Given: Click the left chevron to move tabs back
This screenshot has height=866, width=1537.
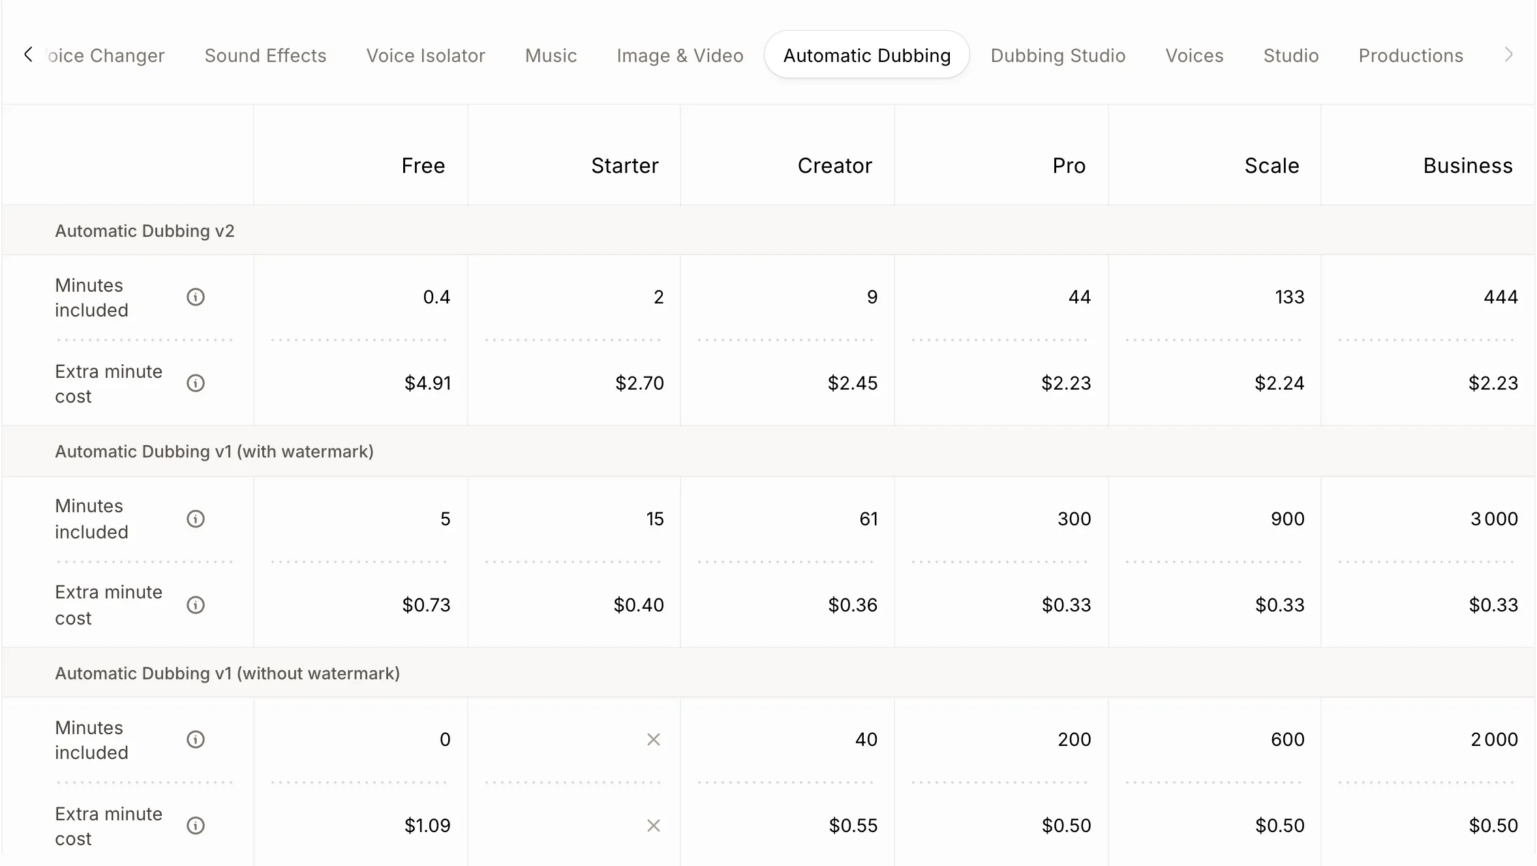Looking at the screenshot, I should [28, 55].
